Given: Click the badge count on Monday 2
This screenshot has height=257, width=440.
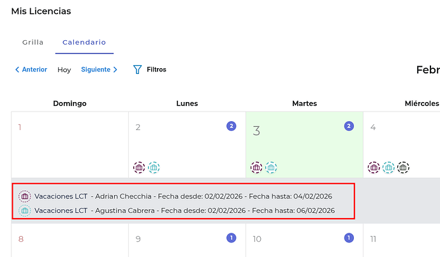Looking at the screenshot, I should click(x=231, y=126).
